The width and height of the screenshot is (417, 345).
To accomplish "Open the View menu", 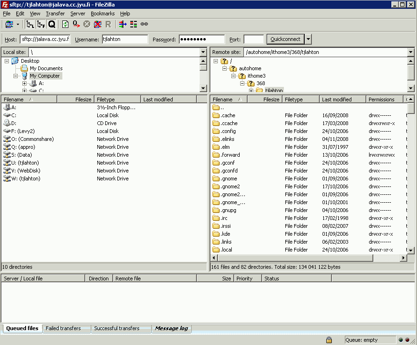I will tap(35, 13).
